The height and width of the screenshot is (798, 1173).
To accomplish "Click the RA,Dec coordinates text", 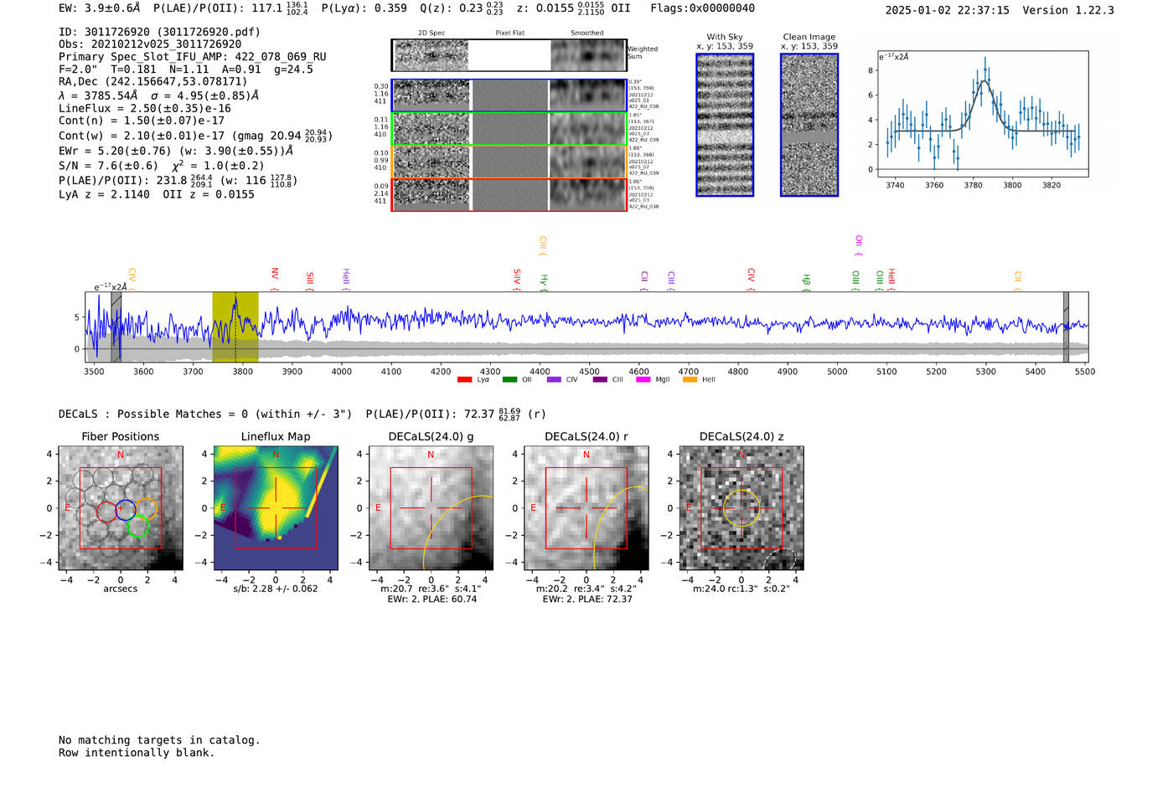I will pyautogui.click(x=152, y=82).
